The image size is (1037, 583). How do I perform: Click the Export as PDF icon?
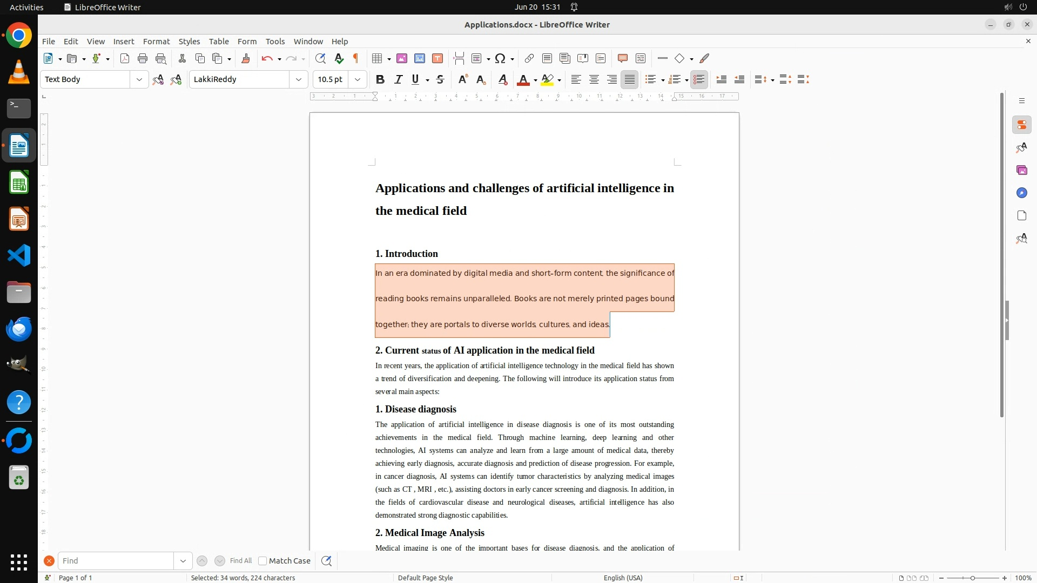[x=125, y=58]
